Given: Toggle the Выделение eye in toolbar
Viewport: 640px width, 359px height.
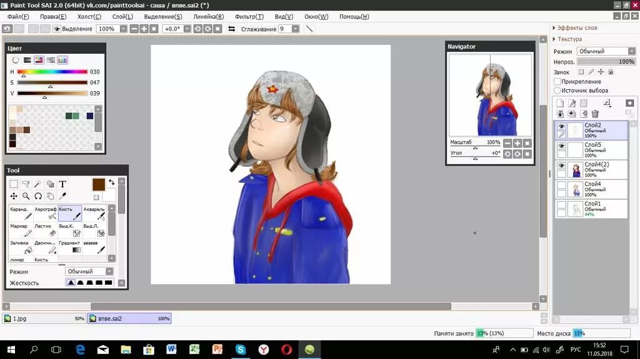Looking at the screenshot, I should click(x=57, y=29).
